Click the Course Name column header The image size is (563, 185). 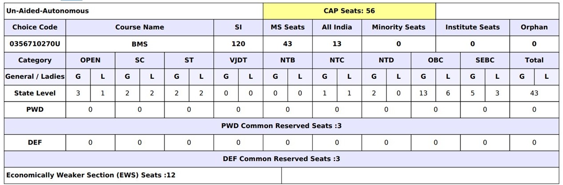tap(140, 27)
